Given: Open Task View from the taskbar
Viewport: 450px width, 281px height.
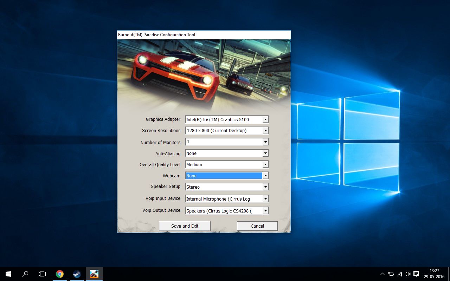Looking at the screenshot, I should (x=42, y=274).
